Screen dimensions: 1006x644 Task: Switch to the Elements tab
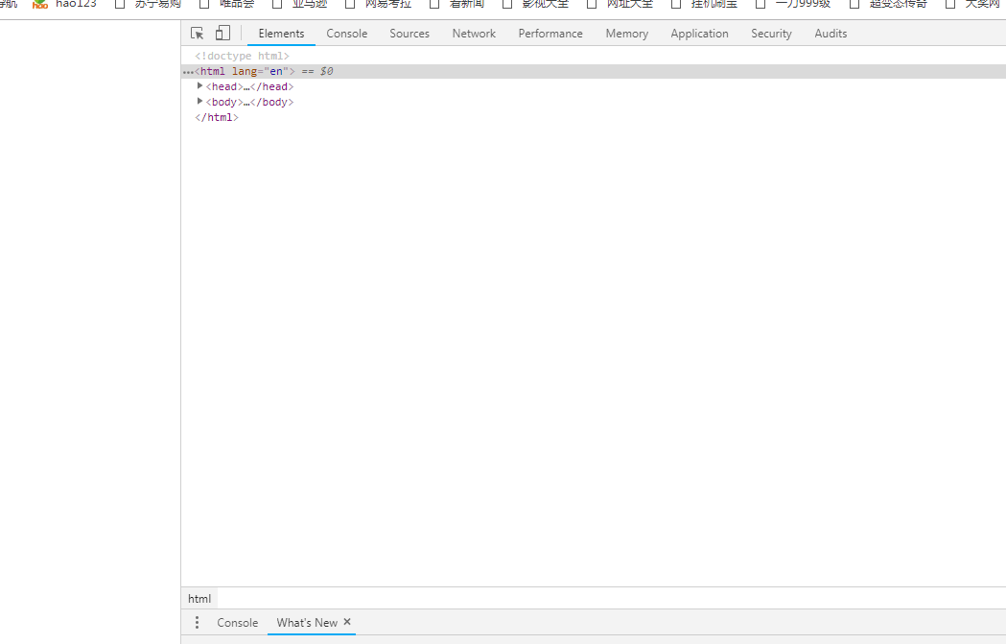(282, 34)
